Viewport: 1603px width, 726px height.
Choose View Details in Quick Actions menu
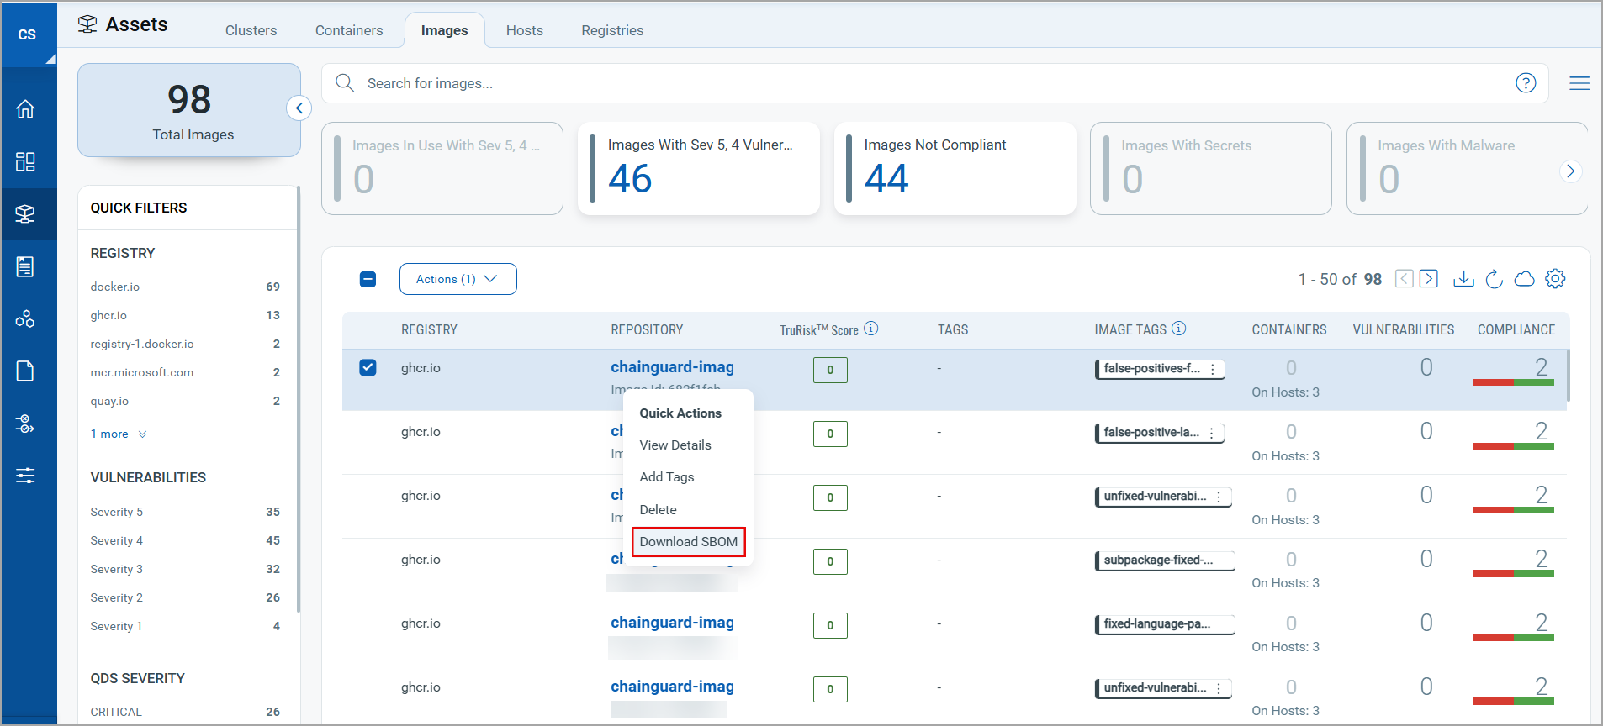coord(675,445)
